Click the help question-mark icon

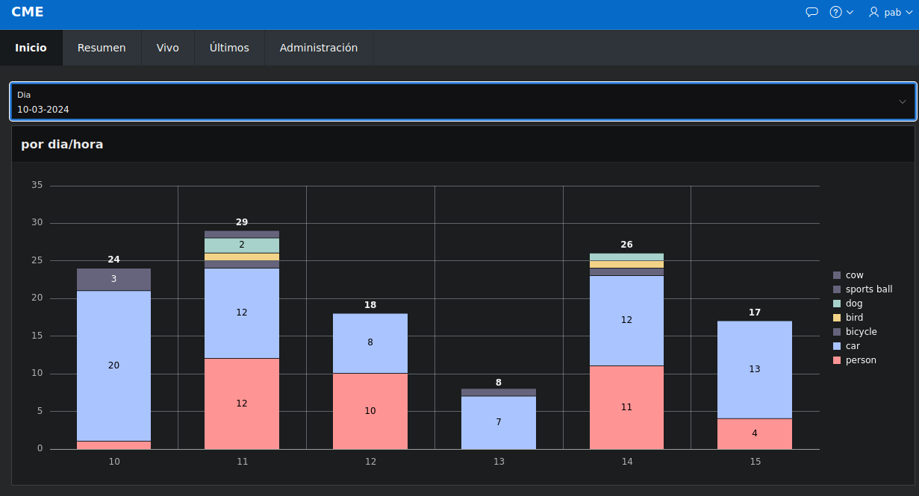835,12
